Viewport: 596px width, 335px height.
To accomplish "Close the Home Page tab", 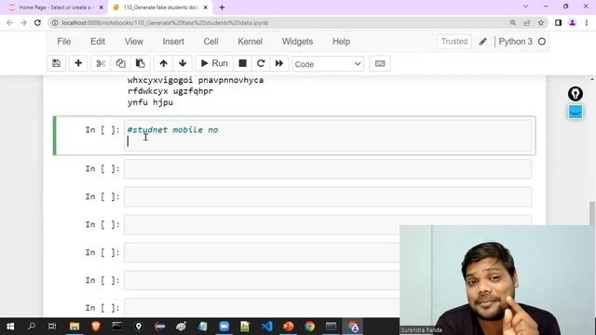I will pyautogui.click(x=102, y=7).
